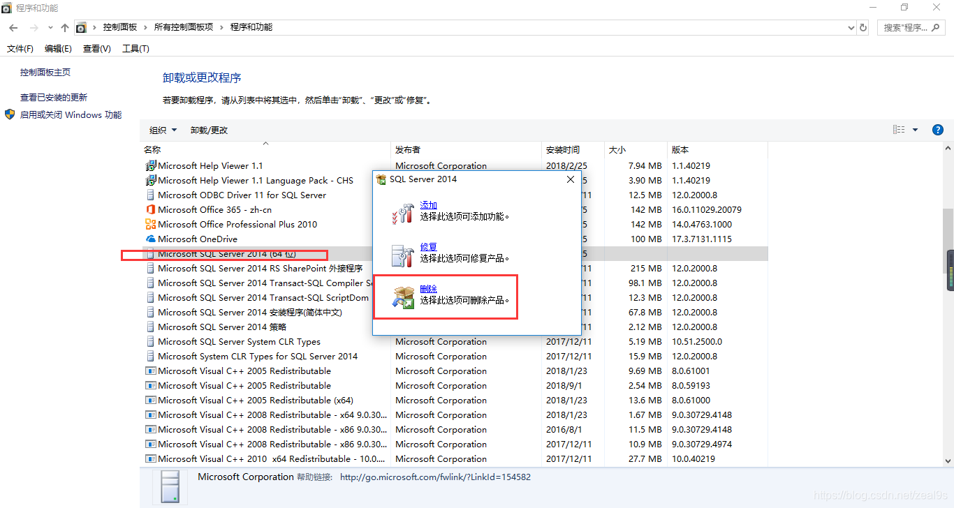Click the shield icon beside Windows 功能
Screen dimensions: 954x508
(10, 114)
